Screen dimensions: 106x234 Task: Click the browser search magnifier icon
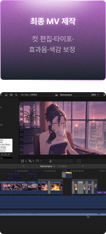(x=16, y=95)
